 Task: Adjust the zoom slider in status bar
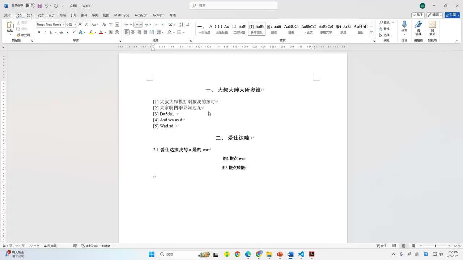pyautogui.click(x=436, y=246)
